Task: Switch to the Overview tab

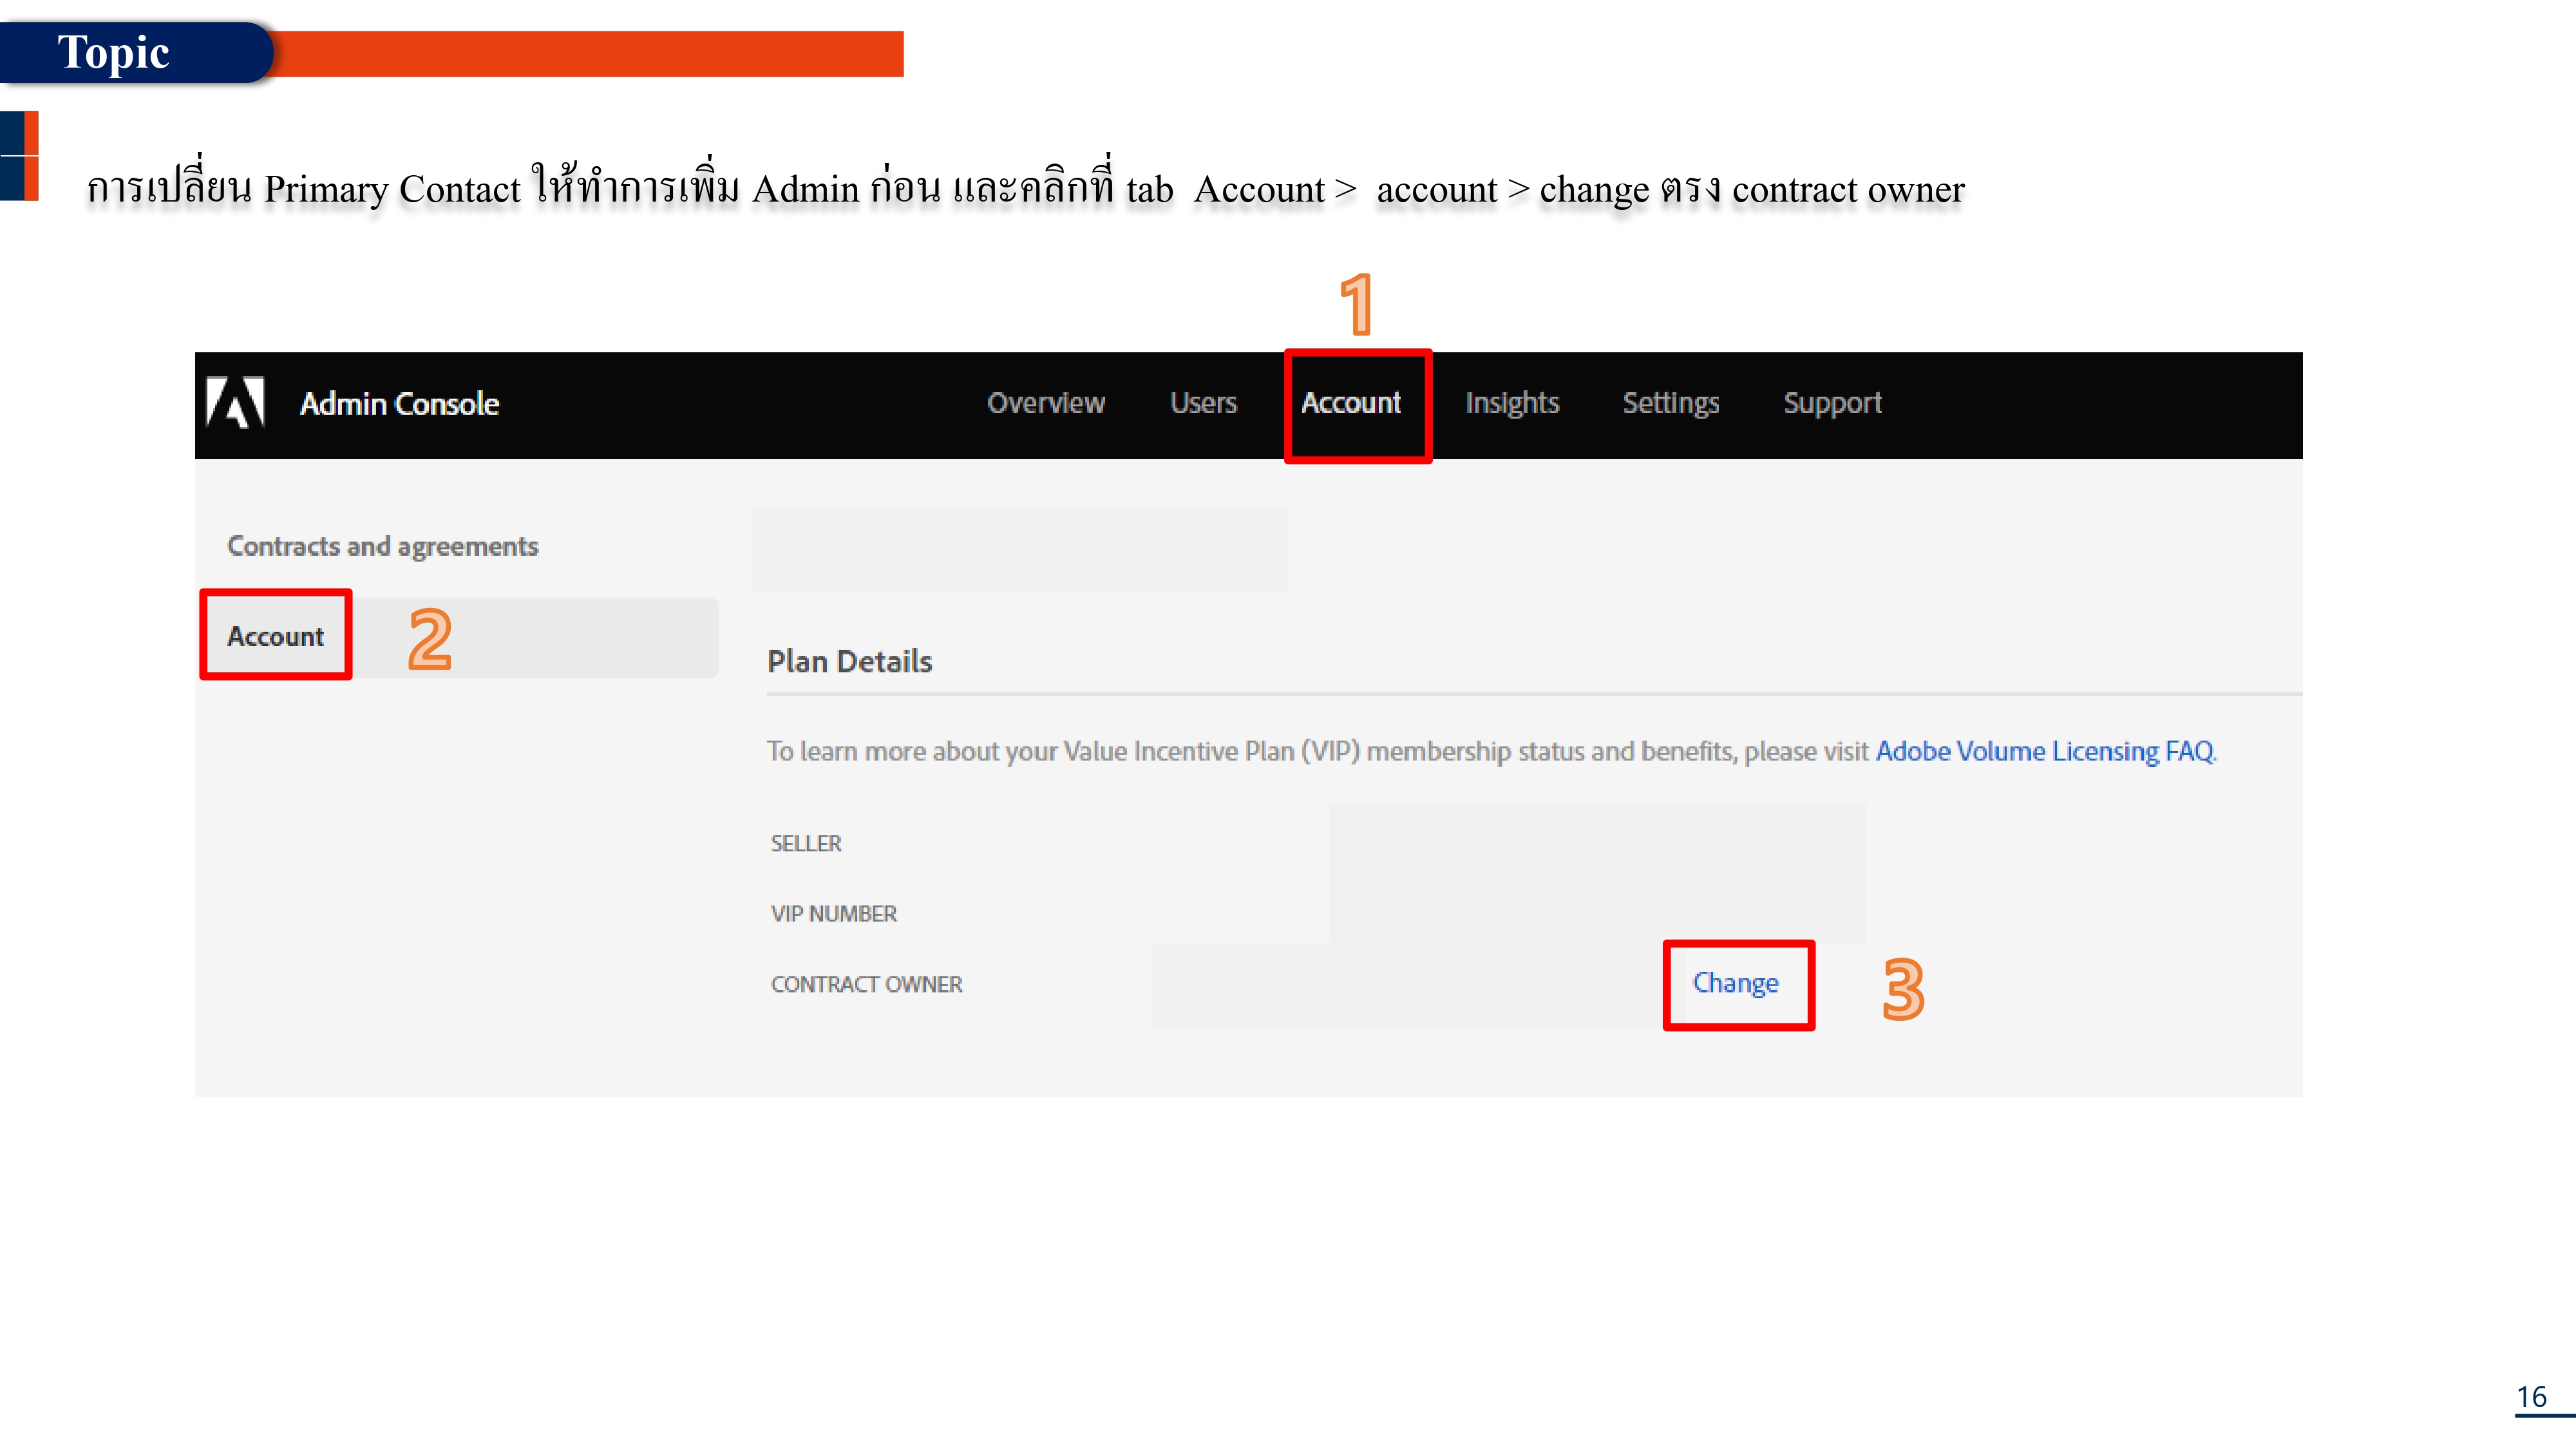Action: tap(1046, 404)
